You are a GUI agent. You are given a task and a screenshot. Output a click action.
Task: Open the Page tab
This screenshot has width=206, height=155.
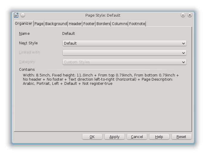point(39,24)
